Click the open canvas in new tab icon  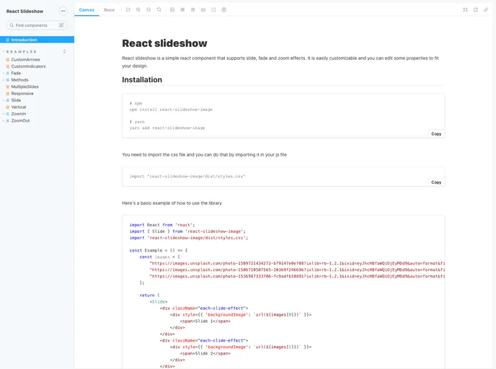point(475,10)
